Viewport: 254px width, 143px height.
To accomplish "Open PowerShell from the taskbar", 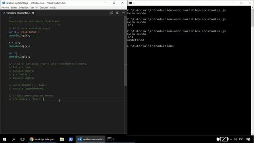I will pos(71,139).
